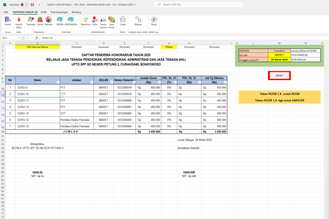This screenshot has height=219, width=329.
Task: Open the Tool Keuangan tab
Action: click(59, 12)
